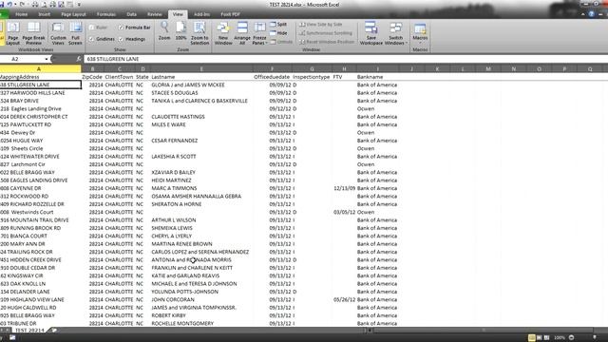The image size is (608, 342).
Task: Select the Officeduedate header cell
Action: tap(272, 77)
